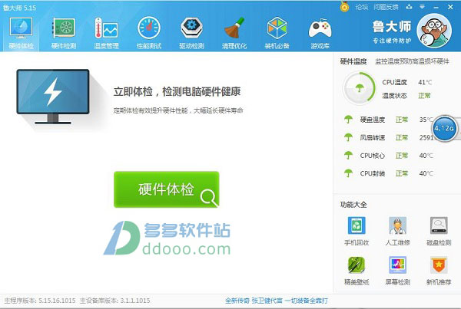
Task: Click the 4.12G memory floating ball
Action: click(x=444, y=128)
